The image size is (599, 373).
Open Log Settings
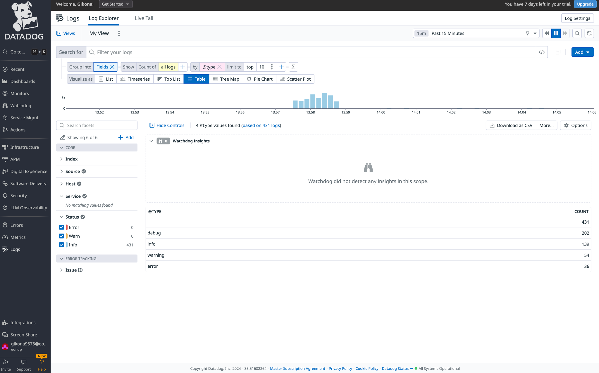coord(577,18)
